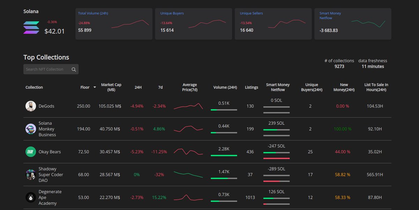
Task: Click the 126 SOL netflow value
Action: [276, 192]
